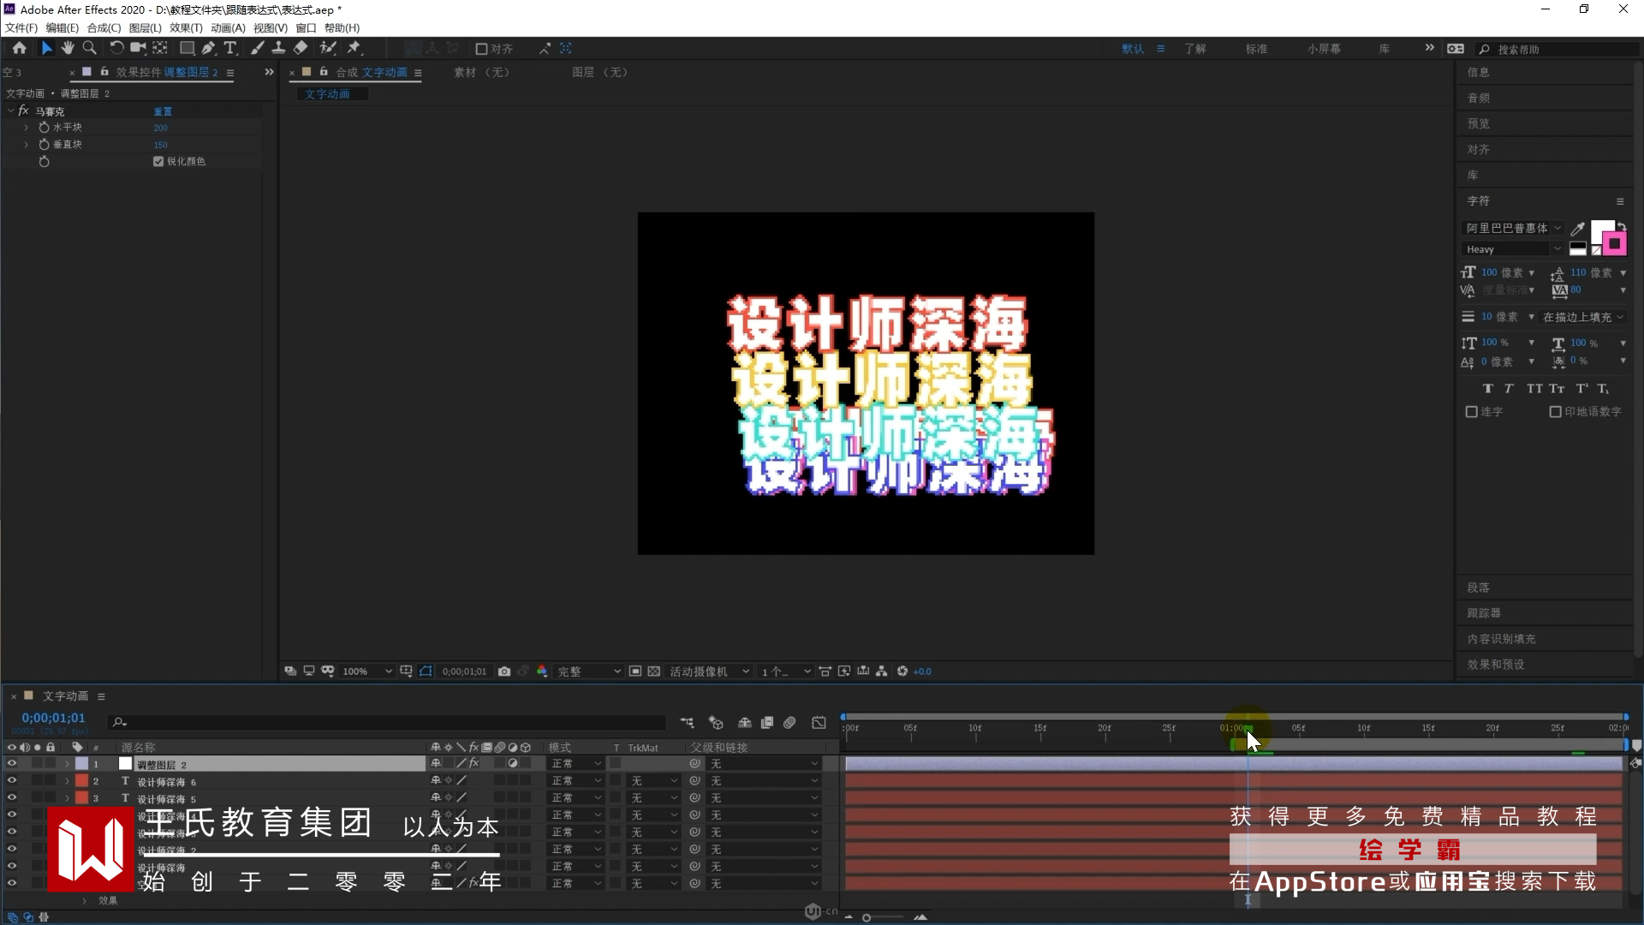Viewport: 1644px width, 925px height.
Task: Open the 效果(T) menu
Action: pyautogui.click(x=186, y=28)
